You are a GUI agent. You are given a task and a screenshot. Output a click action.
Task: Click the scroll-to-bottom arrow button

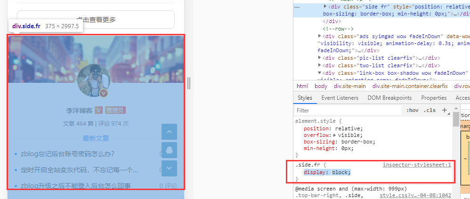click(169, 168)
